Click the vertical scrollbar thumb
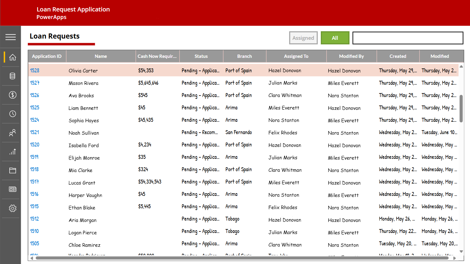470x264 pixels. (x=461, y=108)
